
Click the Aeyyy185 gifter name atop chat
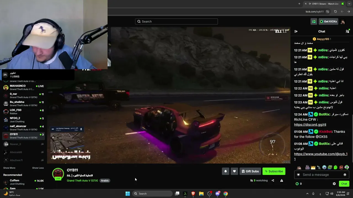(323, 39)
